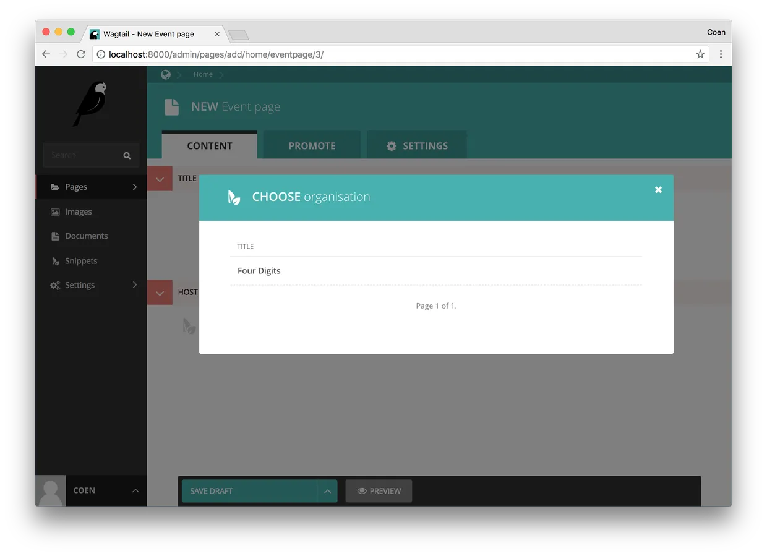Select the Four Digits organisation
This screenshot has height=556, width=767.
click(x=259, y=270)
